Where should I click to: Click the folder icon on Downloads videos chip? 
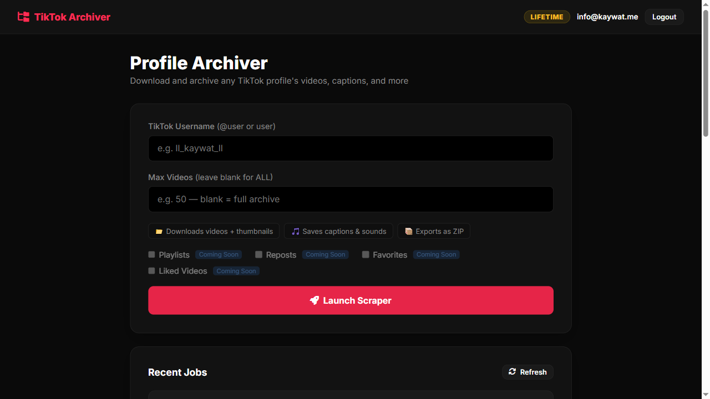[x=159, y=232]
